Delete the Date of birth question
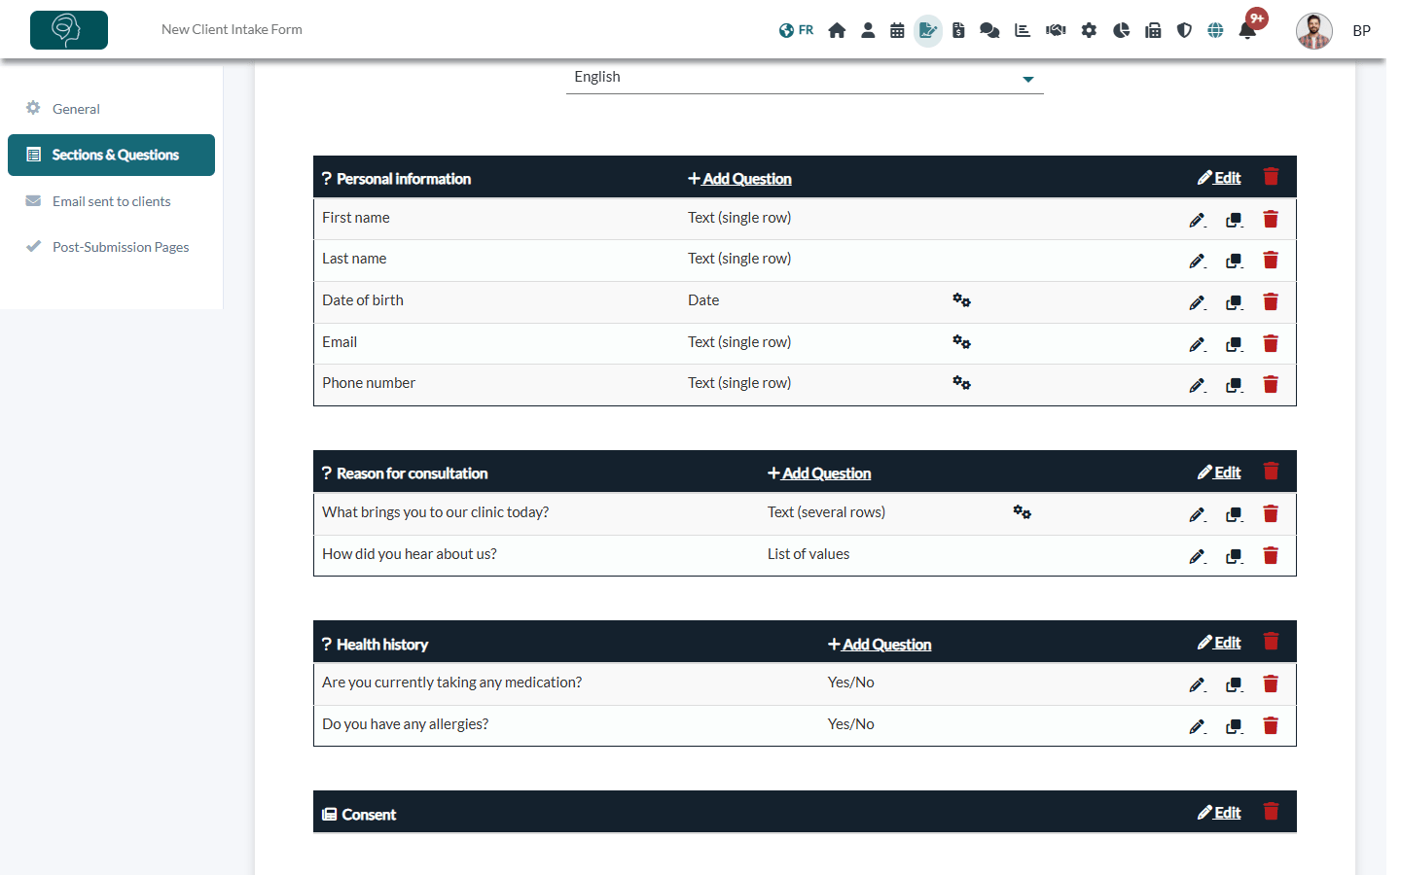This screenshot has height=875, width=1401. pos(1271,302)
